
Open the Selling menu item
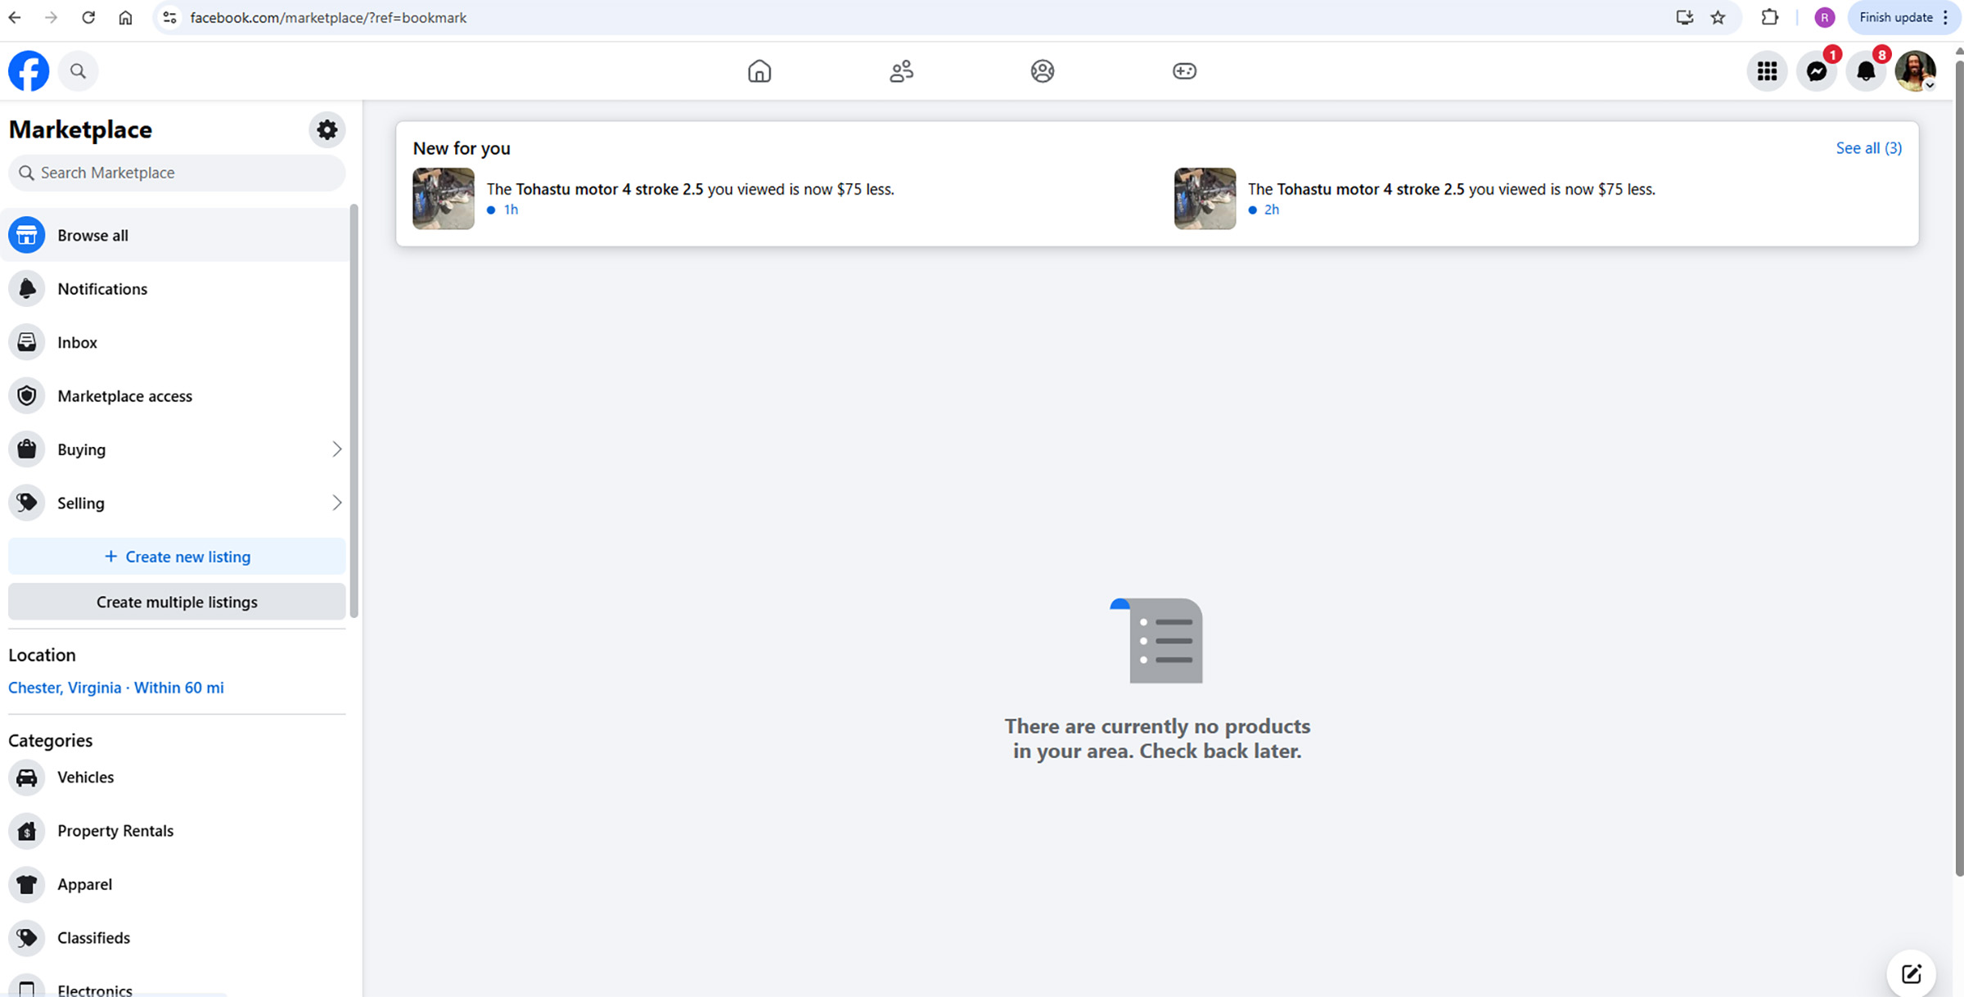pos(177,503)
